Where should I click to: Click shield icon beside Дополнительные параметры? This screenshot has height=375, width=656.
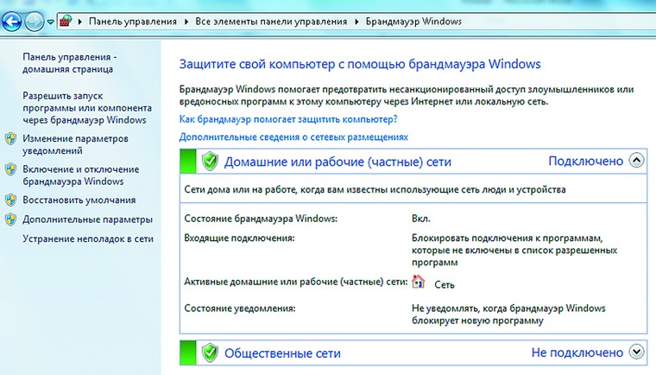(11, 219)
